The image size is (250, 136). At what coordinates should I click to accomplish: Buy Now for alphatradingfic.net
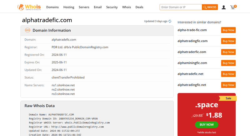(x=228, y=85)
